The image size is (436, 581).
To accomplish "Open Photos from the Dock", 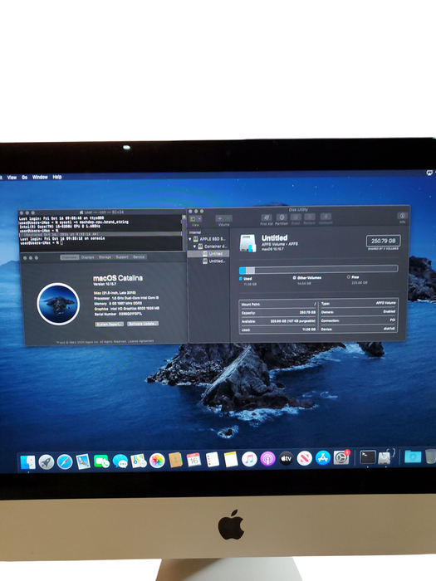I will (157, 461).
